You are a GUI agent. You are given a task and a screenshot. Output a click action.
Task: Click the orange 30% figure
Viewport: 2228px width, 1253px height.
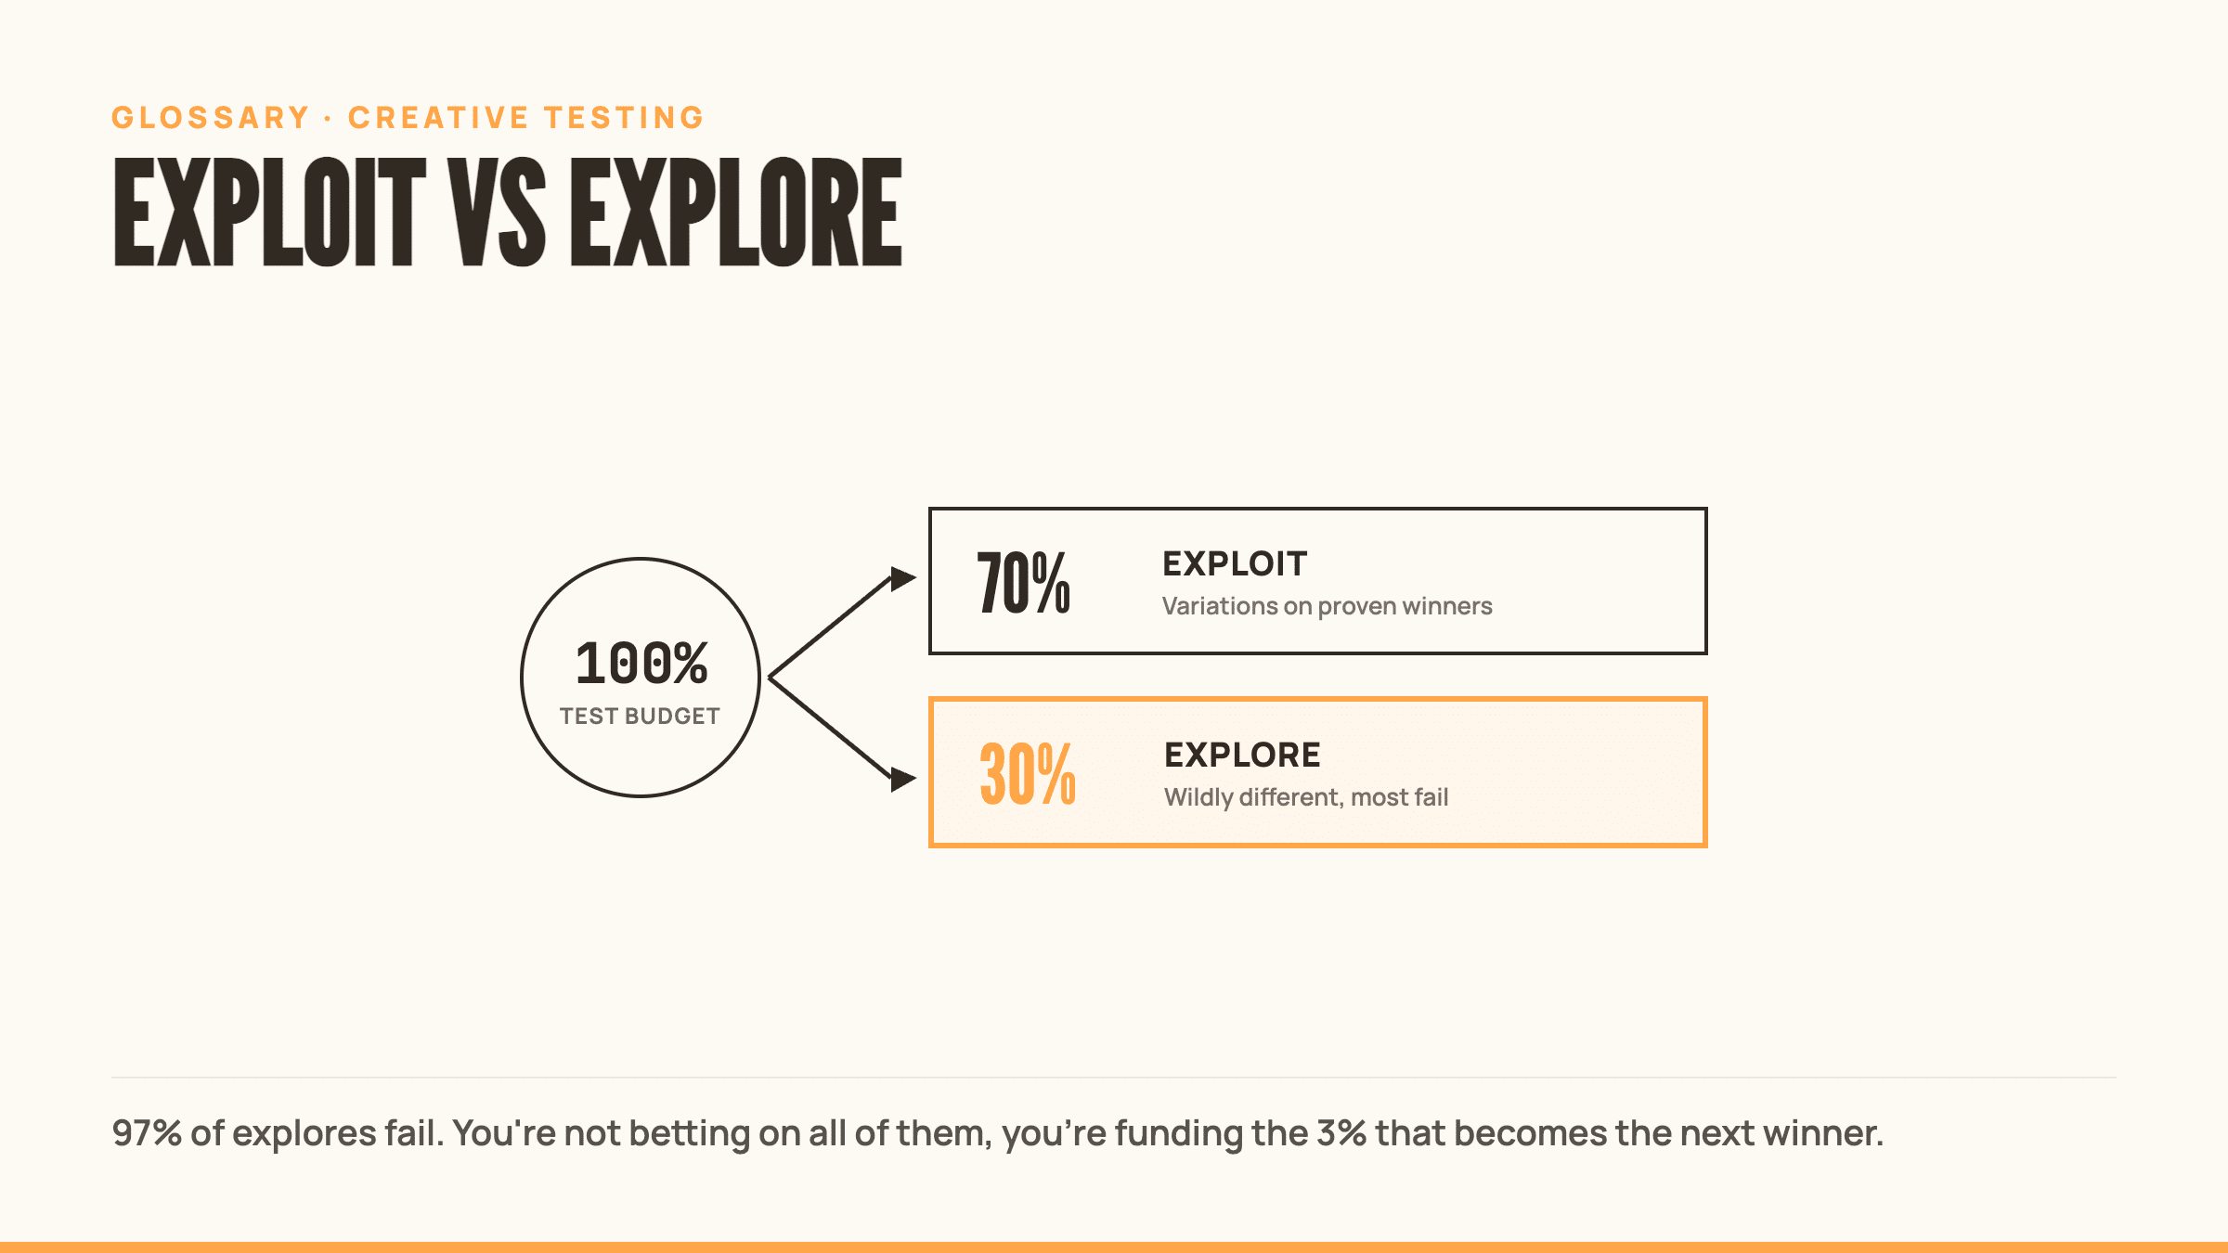1028,774
